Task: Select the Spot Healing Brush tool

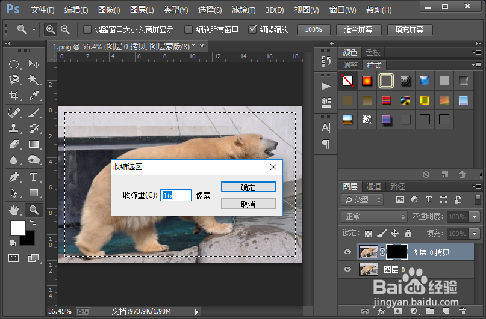Action: (14, 112)
